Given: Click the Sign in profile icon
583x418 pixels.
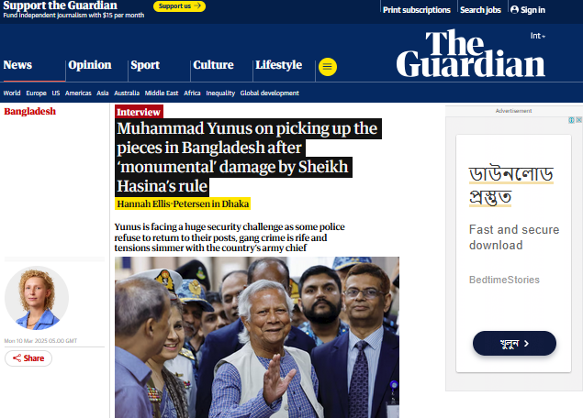Looking at the screenshot, I should [514, 10].
